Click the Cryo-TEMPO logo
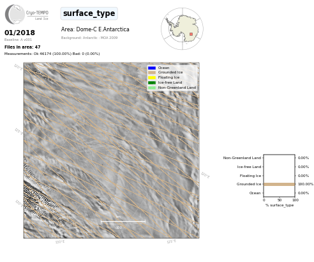This screenshot has height=262, width=314. tap(27, 14)
